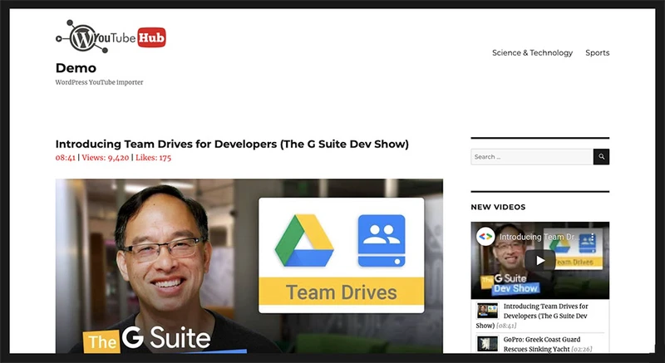Click the Team Drives thumbnail in video list
665x363 pixels.
click(x=487, y=311)
